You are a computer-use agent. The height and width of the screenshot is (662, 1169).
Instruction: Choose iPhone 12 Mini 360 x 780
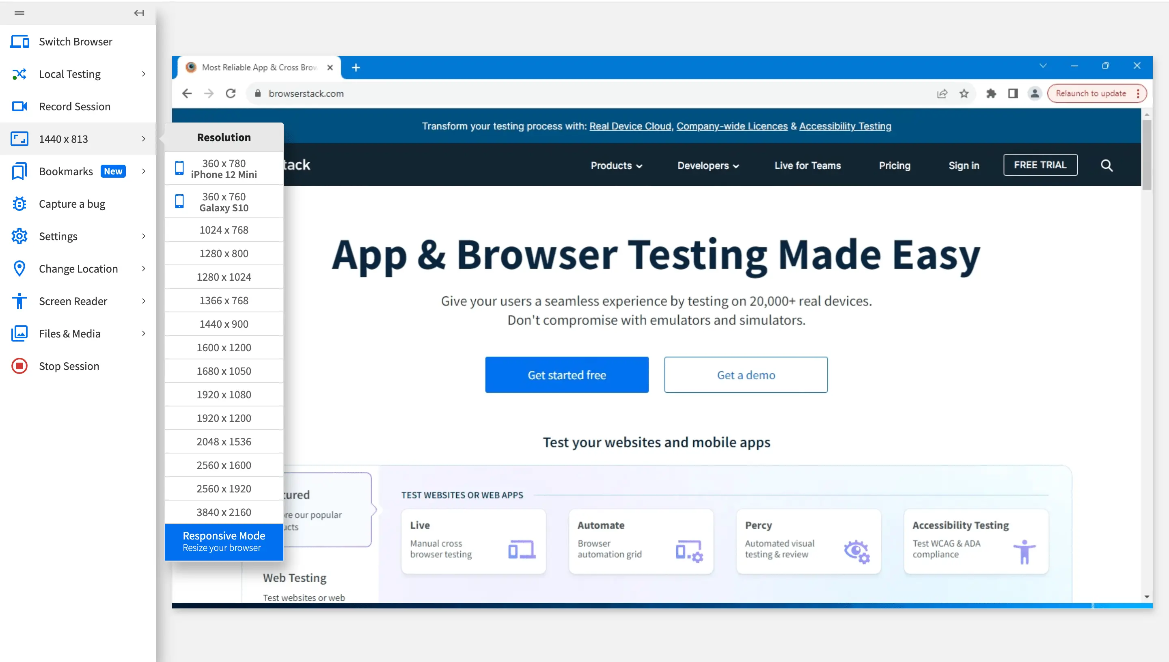[x=223, y=169]
